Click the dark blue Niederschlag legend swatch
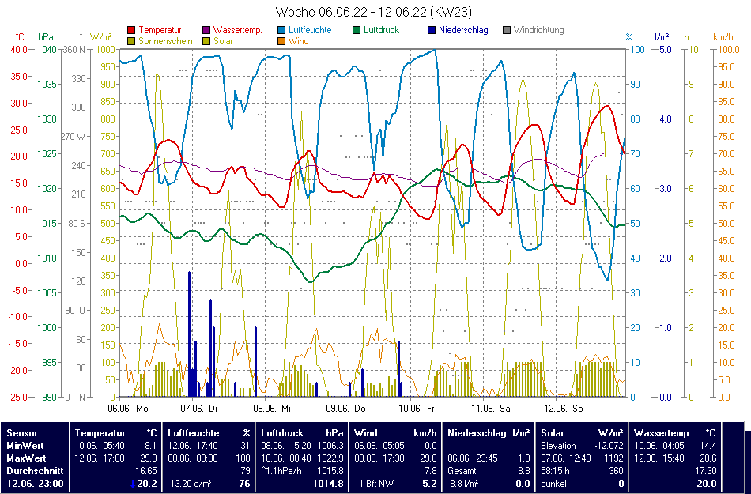This screenshot has width=751, height=494. (432, 30)
